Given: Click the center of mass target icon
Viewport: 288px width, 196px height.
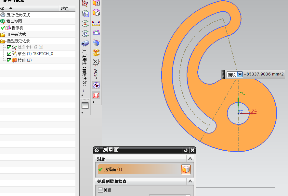Looking at the screenshot, I should [x=96, y=85].
